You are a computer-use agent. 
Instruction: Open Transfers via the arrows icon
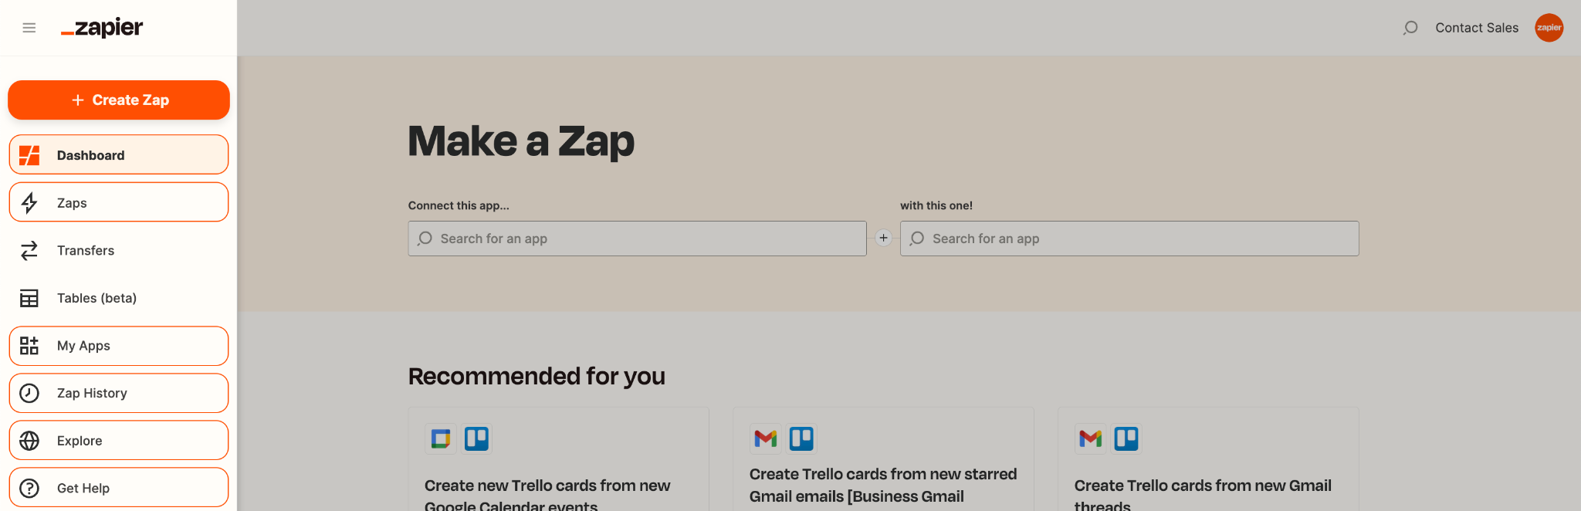pos(29,250)
